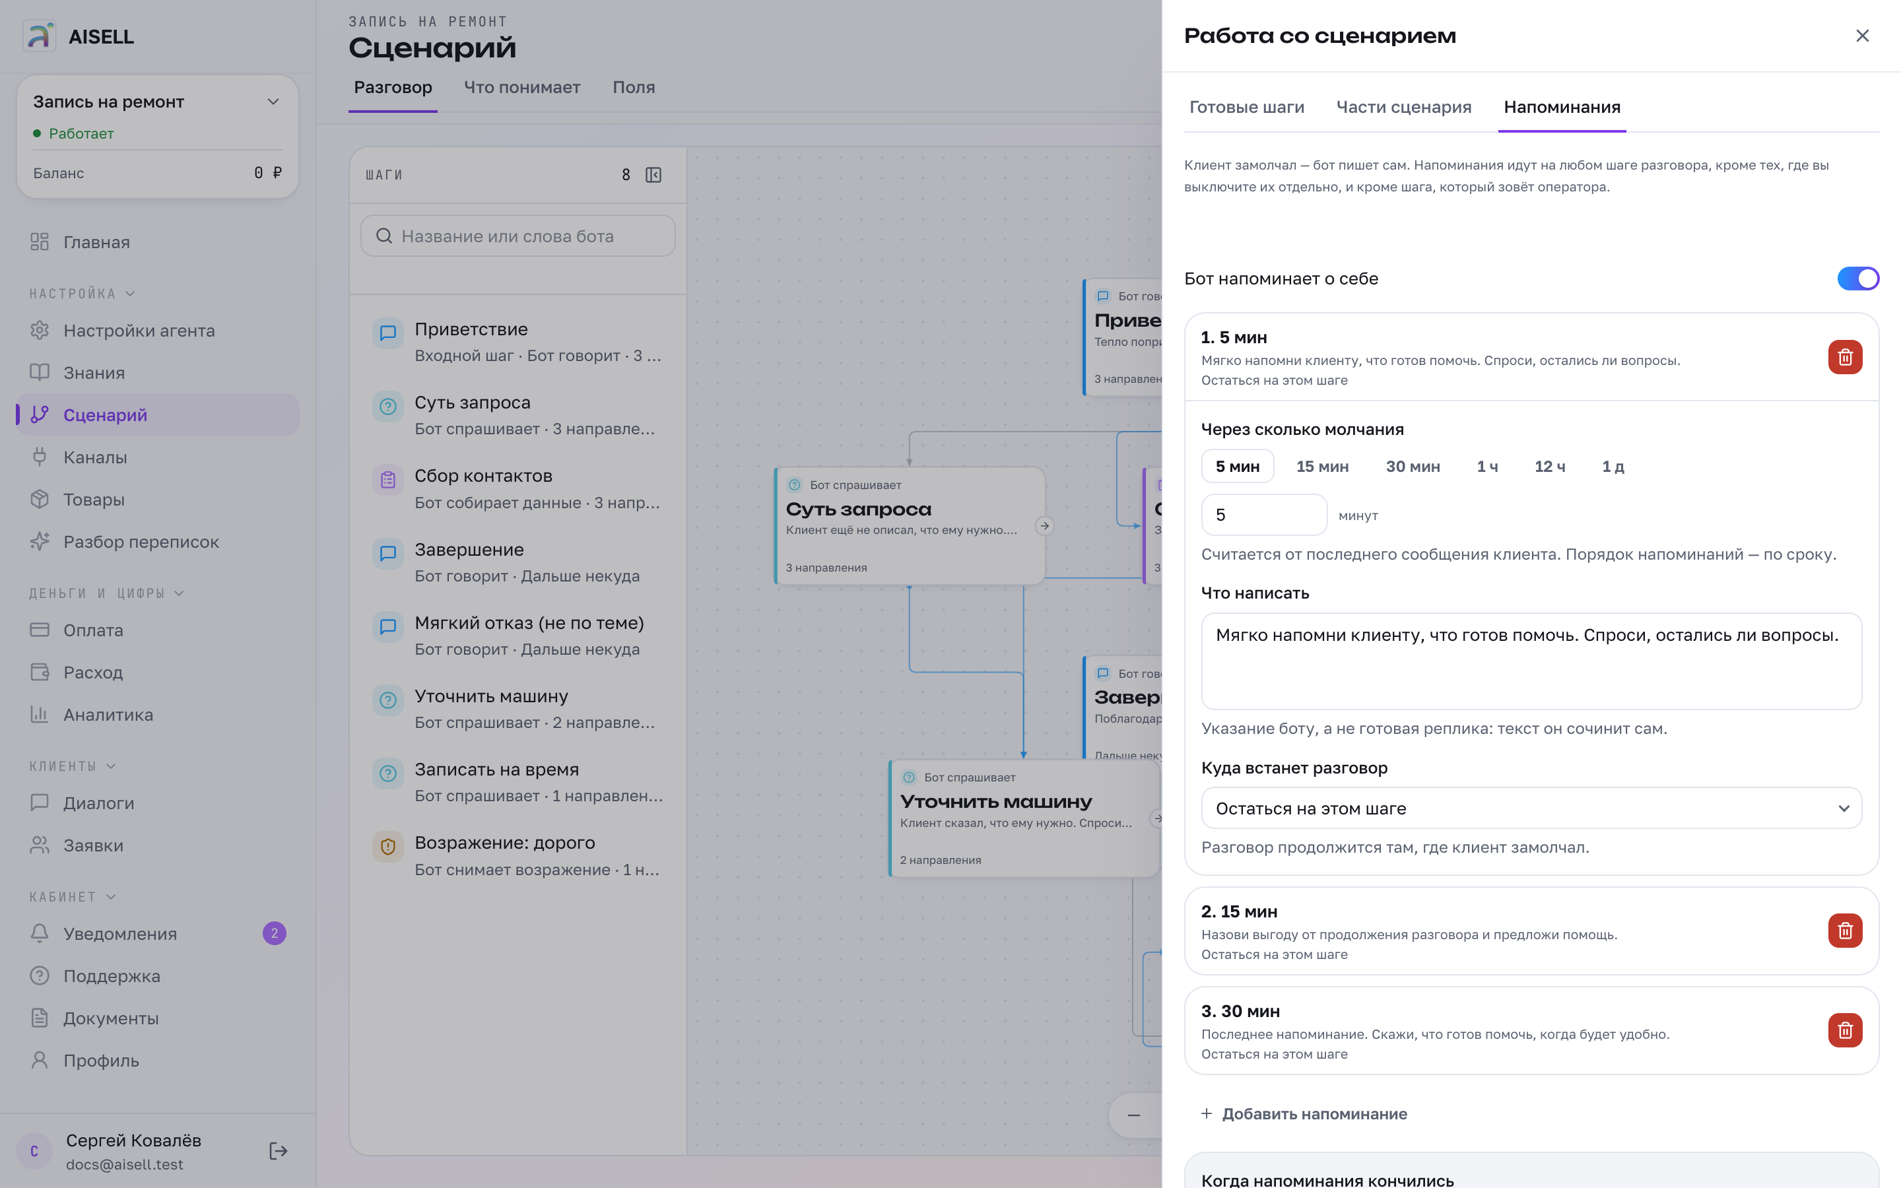Open Главная via its grid icon
This screenshot has height=1188, width=1901.
40,242
